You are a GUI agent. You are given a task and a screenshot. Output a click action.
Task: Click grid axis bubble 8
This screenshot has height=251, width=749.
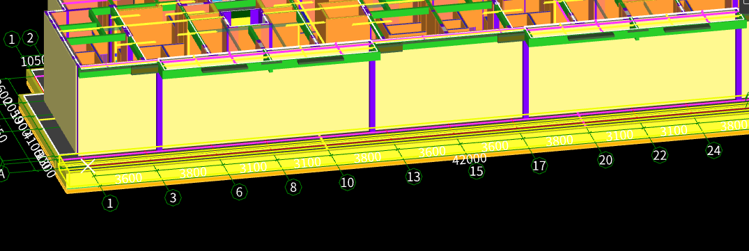[293, 187]
